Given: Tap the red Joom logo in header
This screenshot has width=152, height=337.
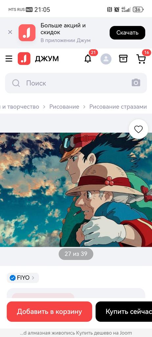Looking at the screenshot, I should 24,59.
